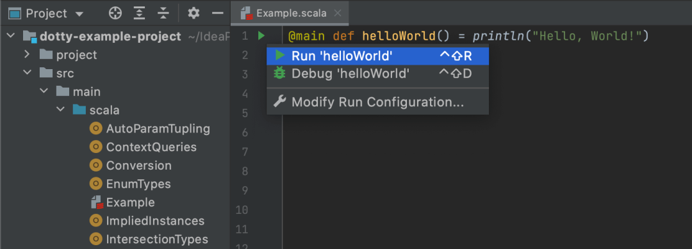Expand the project folder chevron
692x249 pixels.
click(27, 54)
